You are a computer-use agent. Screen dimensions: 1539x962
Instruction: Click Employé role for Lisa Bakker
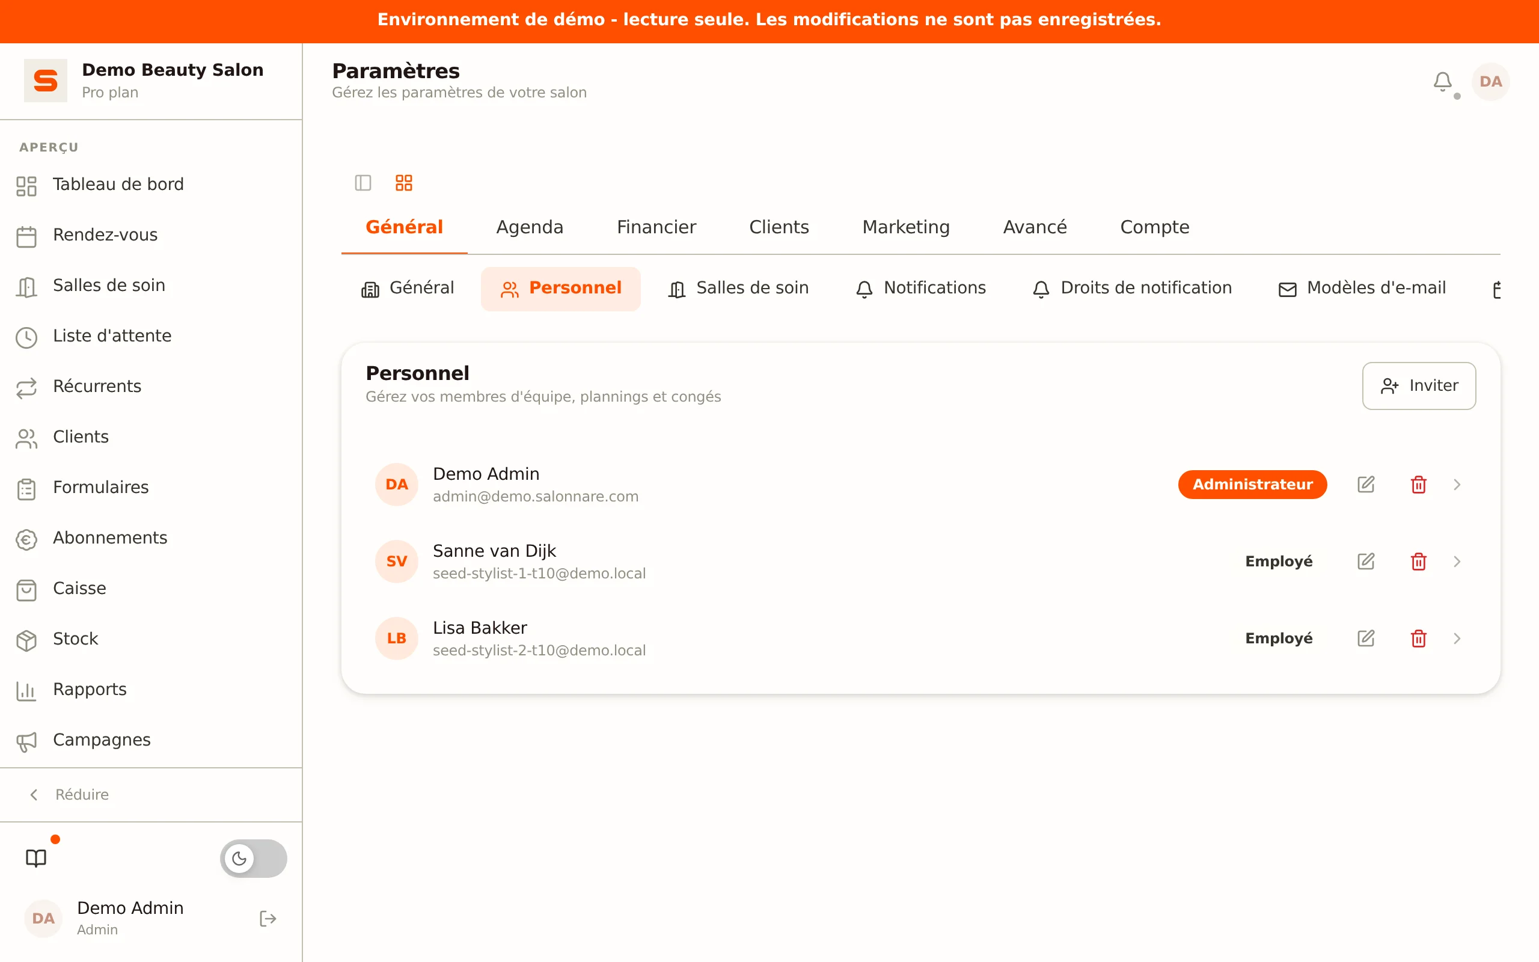click(1278, 639)
